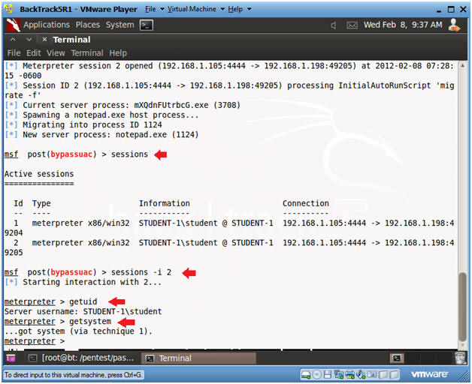
Task: Open the System menu
Action: (120, 25)
